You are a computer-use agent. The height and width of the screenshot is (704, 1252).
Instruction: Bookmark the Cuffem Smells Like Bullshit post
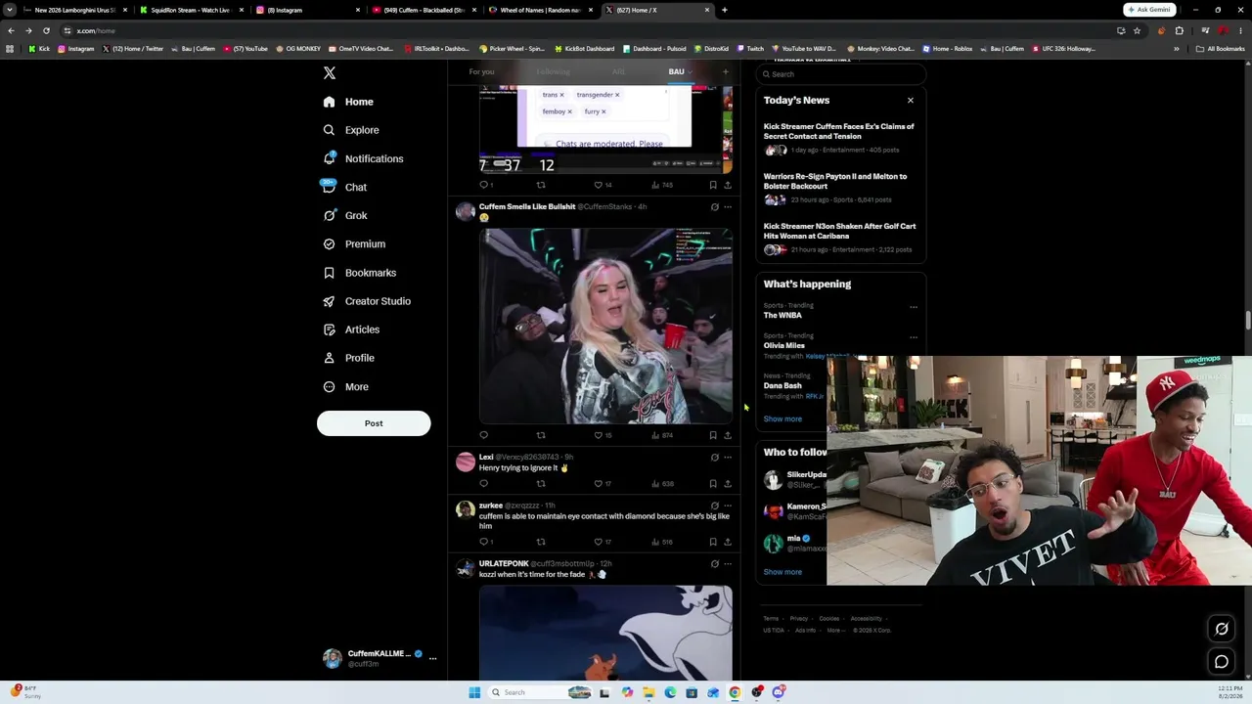coord(713,435)
